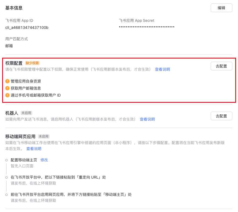Click 未启用 tag beside 机器人 heading
This screenshot has width=238, height=212.
point(26,113)
